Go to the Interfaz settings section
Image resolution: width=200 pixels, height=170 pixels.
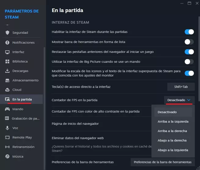[21, 52]
